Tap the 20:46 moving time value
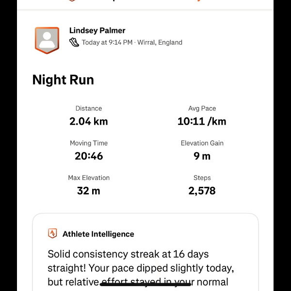The image size is (291, 291). 89,156
